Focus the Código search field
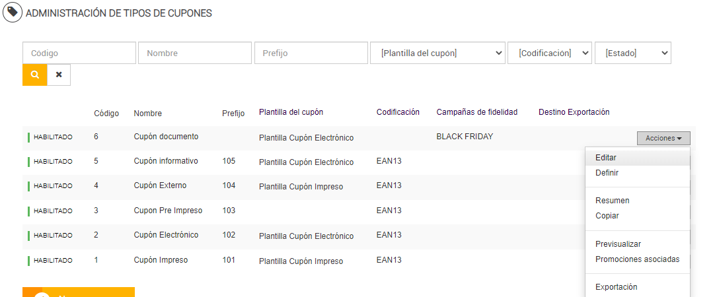 [79, 53]
